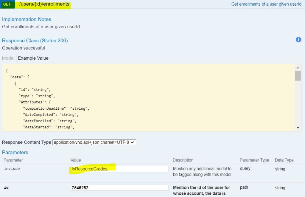
Task: Select the Example Value tab
Action: pos(33,58)
